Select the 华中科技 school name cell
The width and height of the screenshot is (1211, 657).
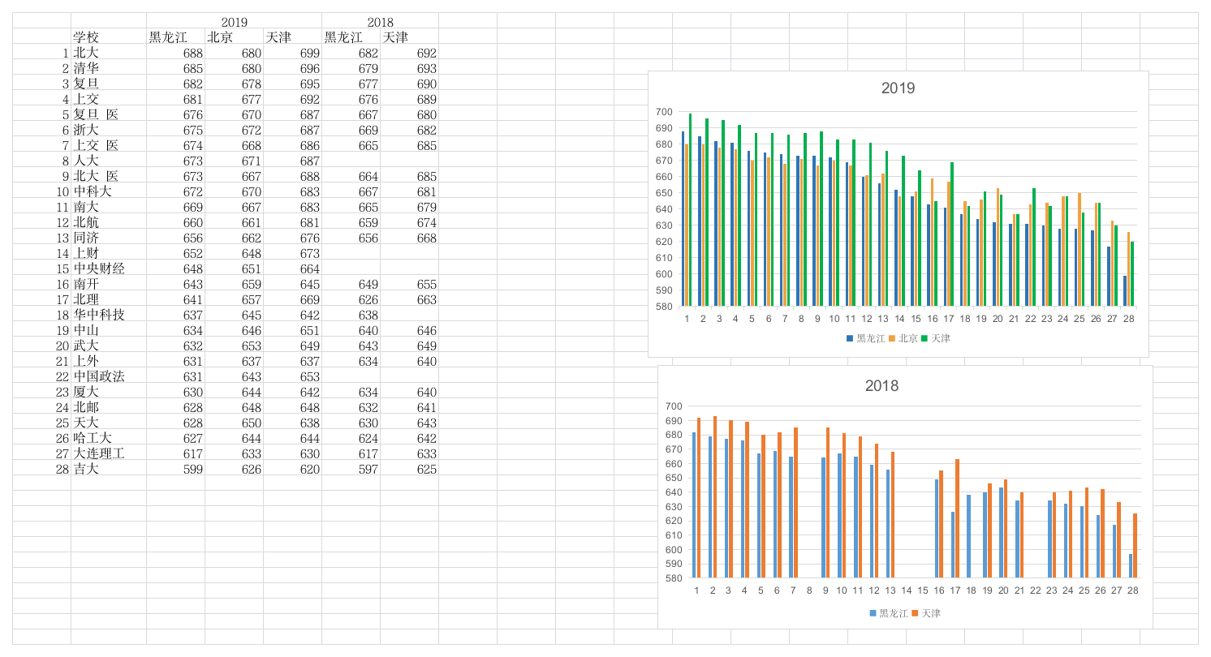point(109,315)
